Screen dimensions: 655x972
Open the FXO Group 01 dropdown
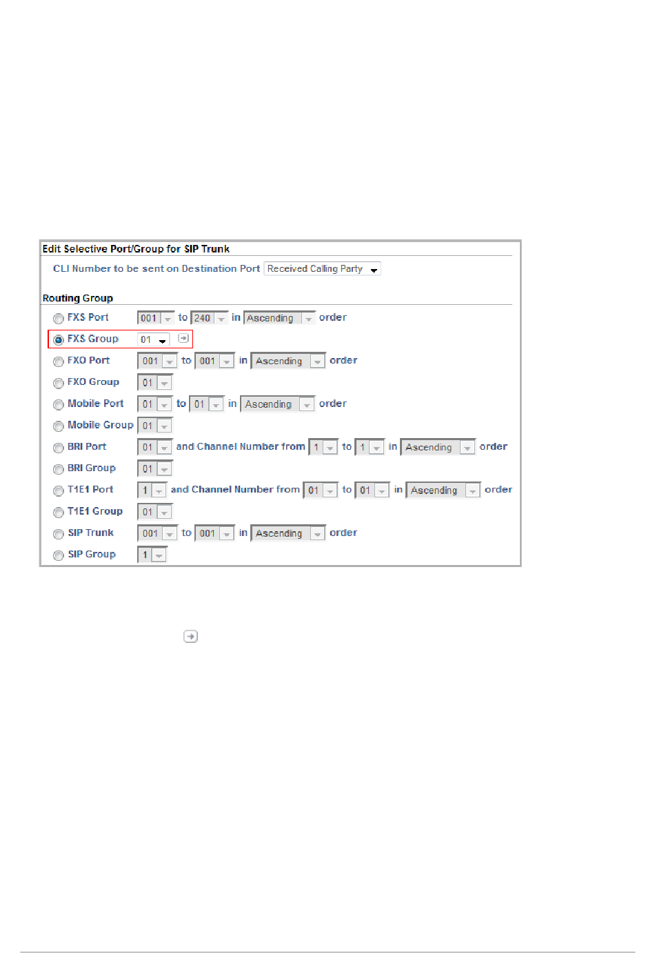click(x=155, y=382)
